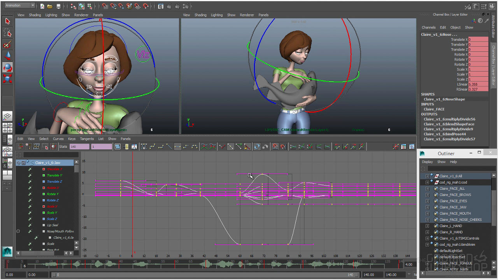Expand Claire_FACE_BROWS in the Outliner

click(x=427, y=195)
